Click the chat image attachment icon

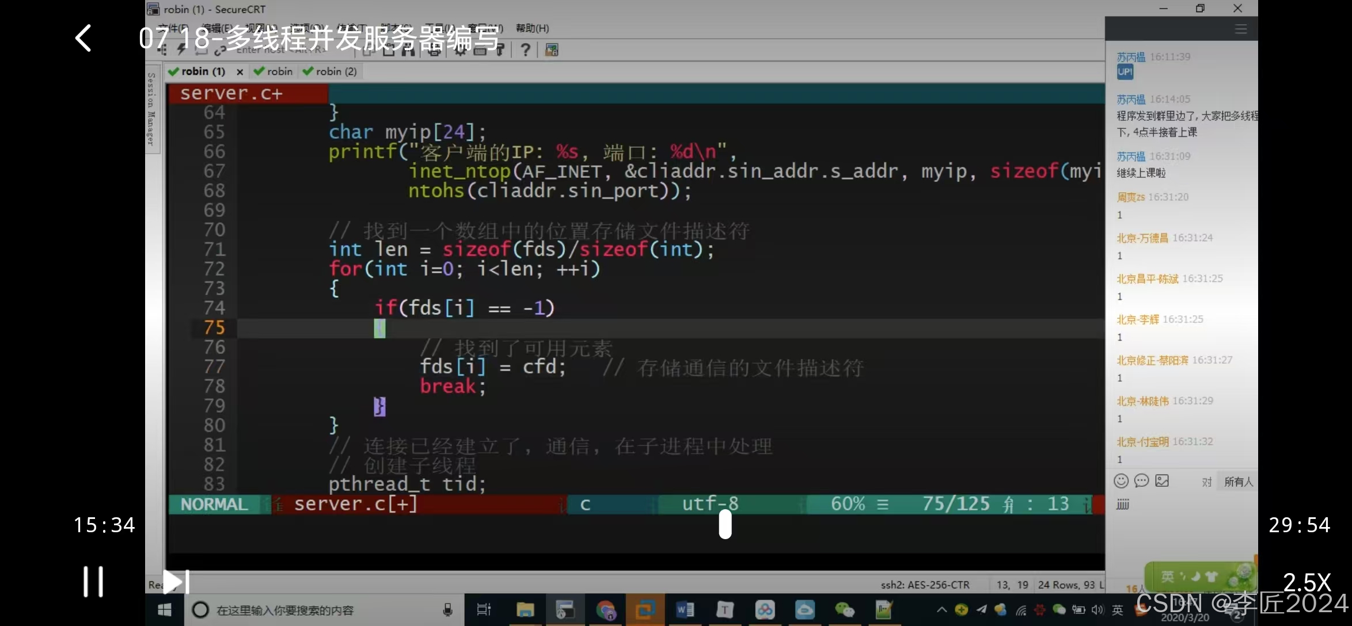pos(1162,481)
